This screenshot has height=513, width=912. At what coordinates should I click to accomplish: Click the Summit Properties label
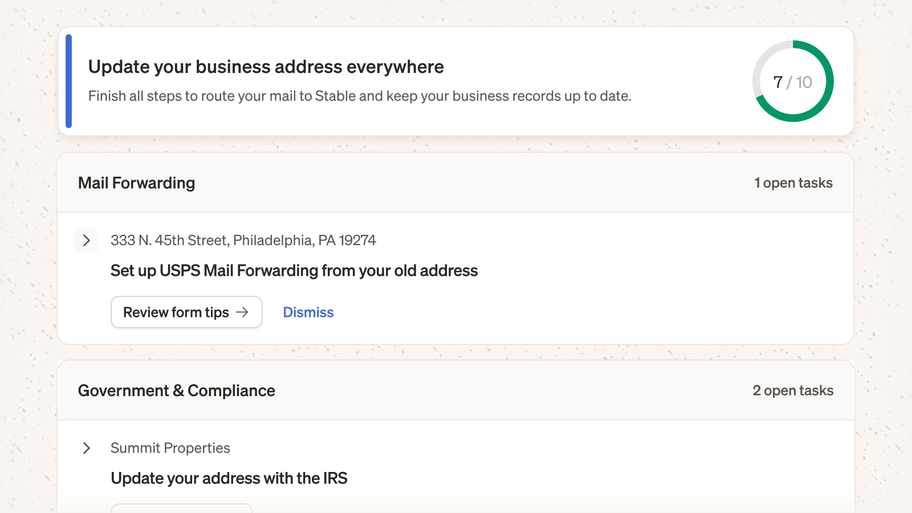click(170, 448)
